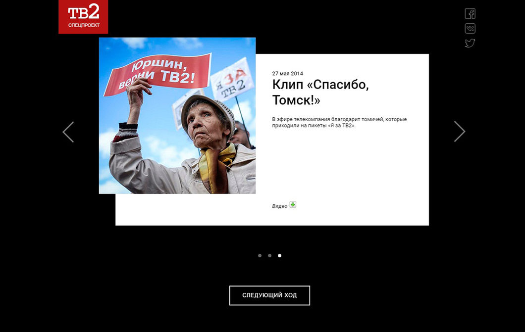Share the page on Facebook
This screenshot has height=332, width=525.
470,14
